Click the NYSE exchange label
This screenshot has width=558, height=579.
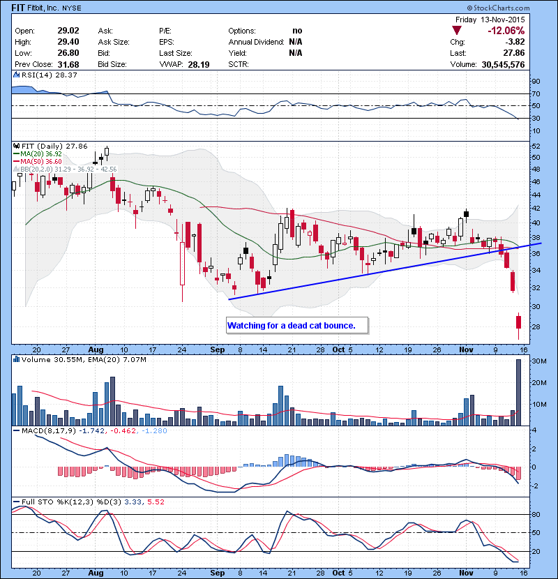[x=72, y=8]
